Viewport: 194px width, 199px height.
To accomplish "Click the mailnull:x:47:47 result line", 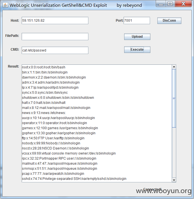I will (60, 164).
